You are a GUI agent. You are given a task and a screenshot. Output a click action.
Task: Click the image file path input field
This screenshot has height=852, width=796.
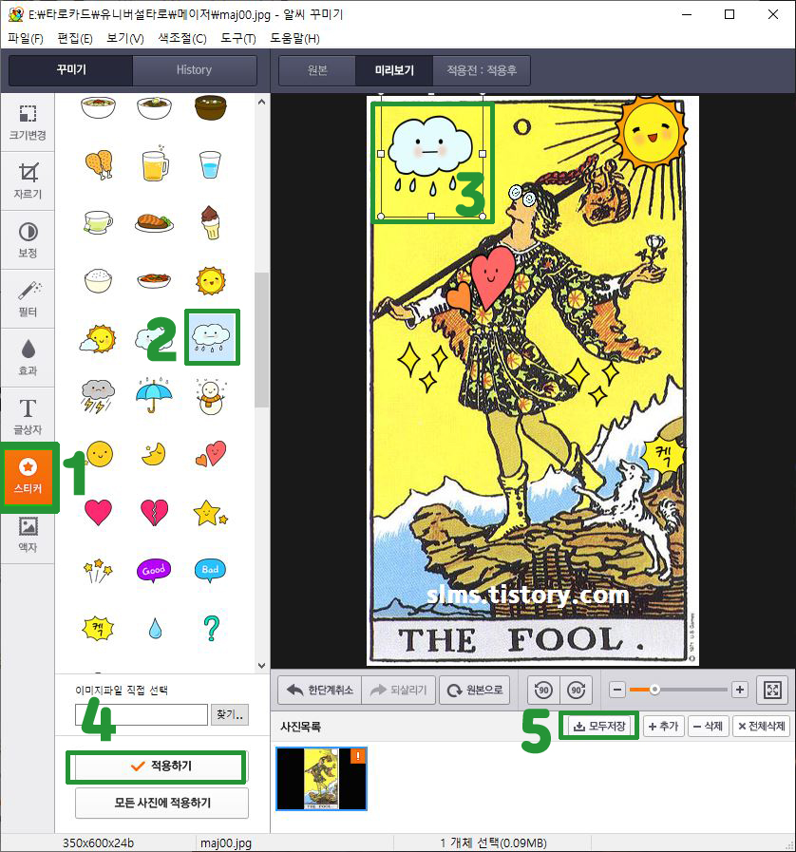point(142,714)
